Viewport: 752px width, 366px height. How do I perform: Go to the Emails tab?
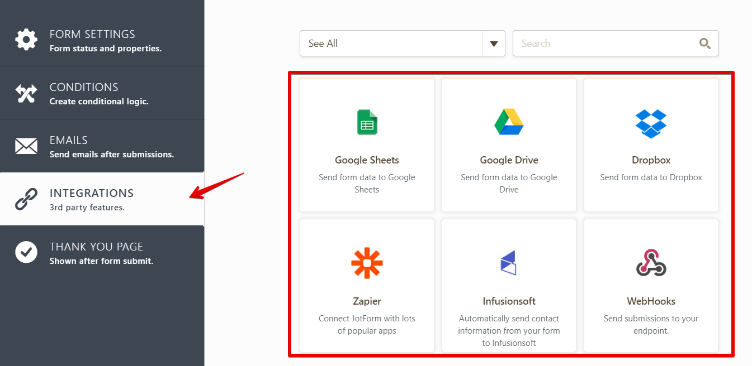(102, 146)
